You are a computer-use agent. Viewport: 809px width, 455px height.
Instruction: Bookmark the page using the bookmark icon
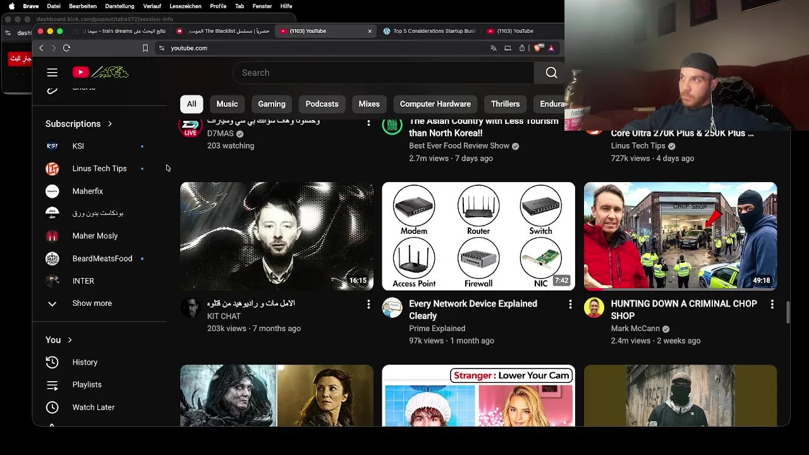(x=145, y=48)
